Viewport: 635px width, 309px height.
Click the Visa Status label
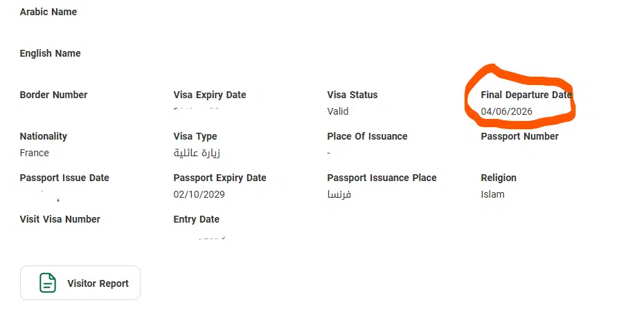[352, 95]
